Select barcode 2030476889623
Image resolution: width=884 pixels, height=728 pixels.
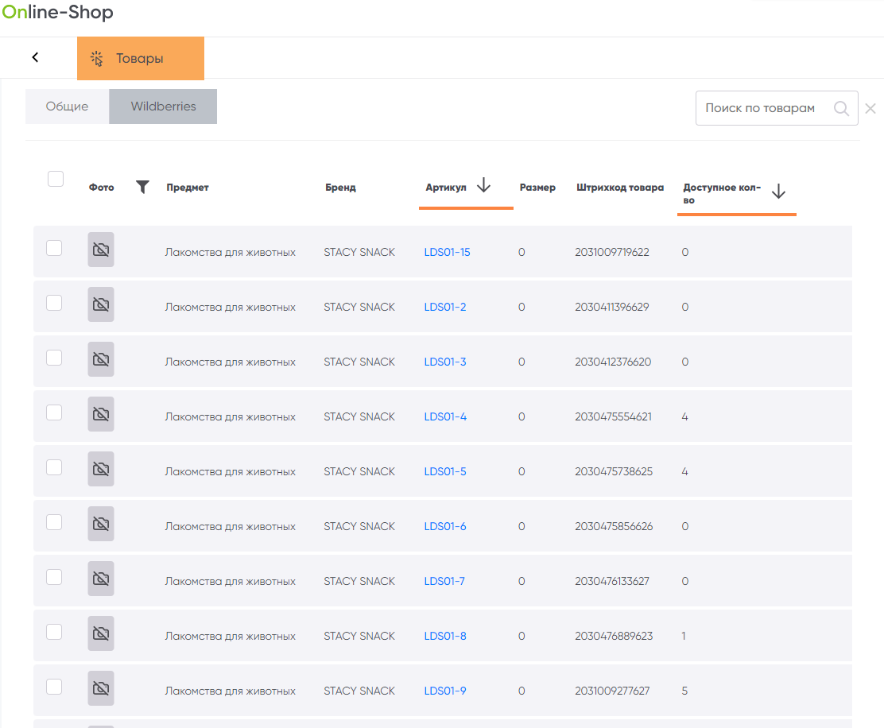coord(614,636)
